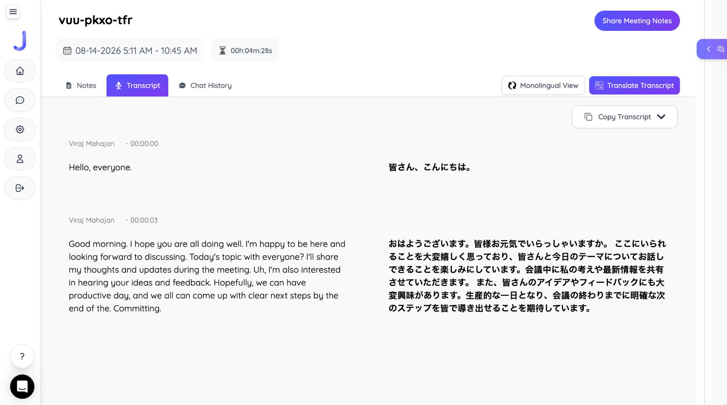Click the copy icon in Copy Transcript
727x405 pixels.
pos(588,117)
